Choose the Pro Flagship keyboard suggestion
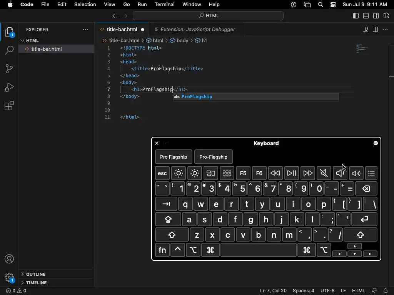 [174, 157]
